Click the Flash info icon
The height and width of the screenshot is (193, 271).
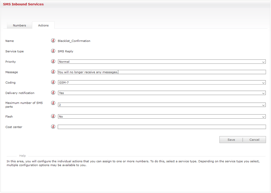pyautogui.click(x=53, y=116)
